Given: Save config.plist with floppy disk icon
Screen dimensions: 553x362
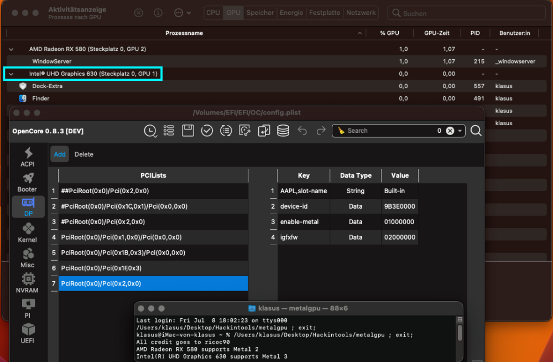Looking at the screenshot, I should pos(188,131).
